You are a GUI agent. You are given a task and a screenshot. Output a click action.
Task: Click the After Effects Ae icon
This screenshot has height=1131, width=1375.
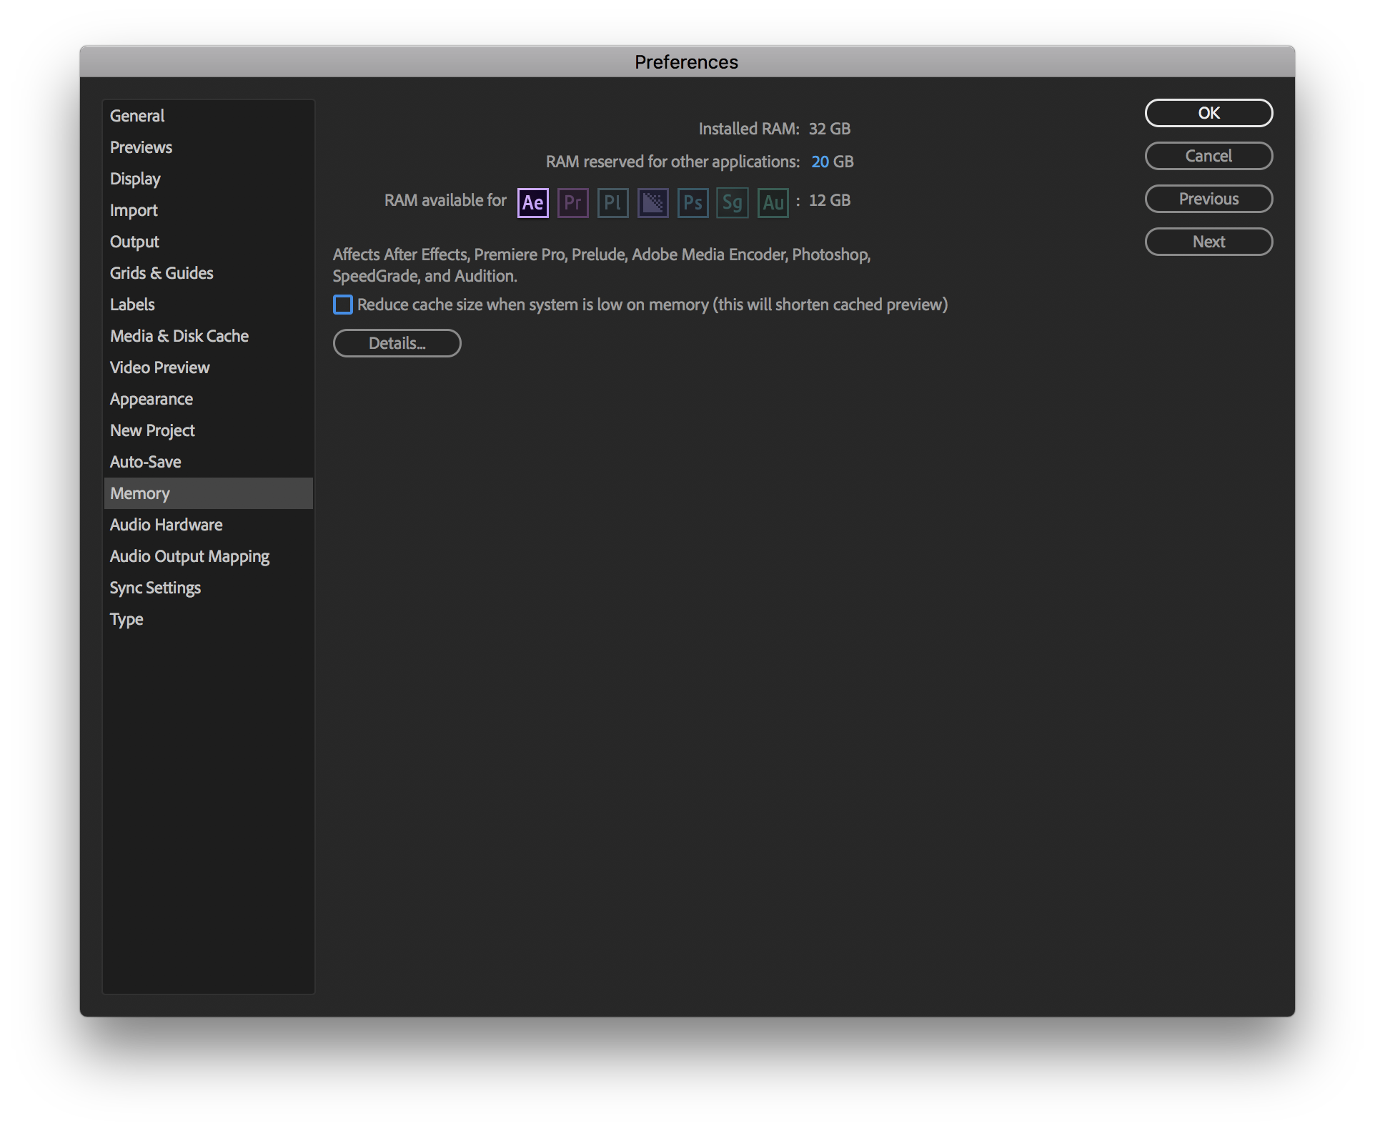[x=532, y=203]
